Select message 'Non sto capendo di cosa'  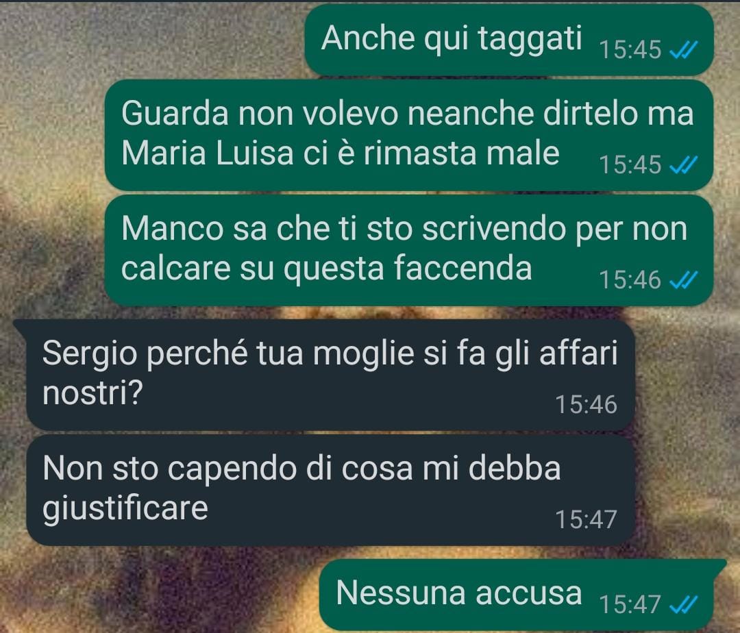(330, 491)
